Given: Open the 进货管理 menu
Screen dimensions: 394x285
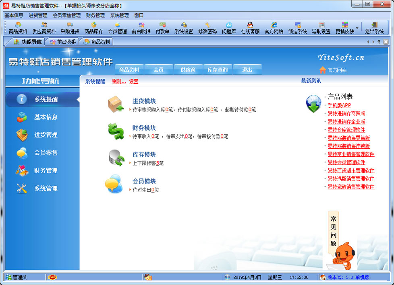Looking at the screenshot, I should pyautogui.click(x=38, y=15).
